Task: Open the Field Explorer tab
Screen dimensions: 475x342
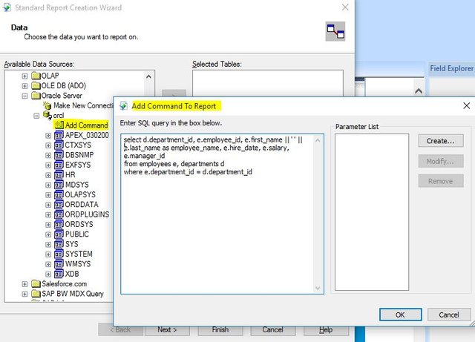Action: [x=452, y=68]
